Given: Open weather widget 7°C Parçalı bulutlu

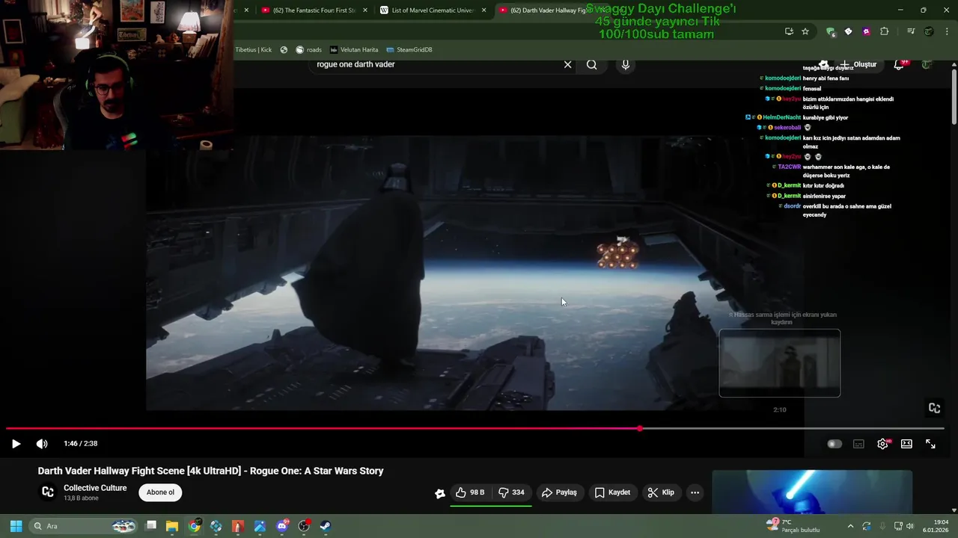Looking at the screenshot, I should point(793,526).
